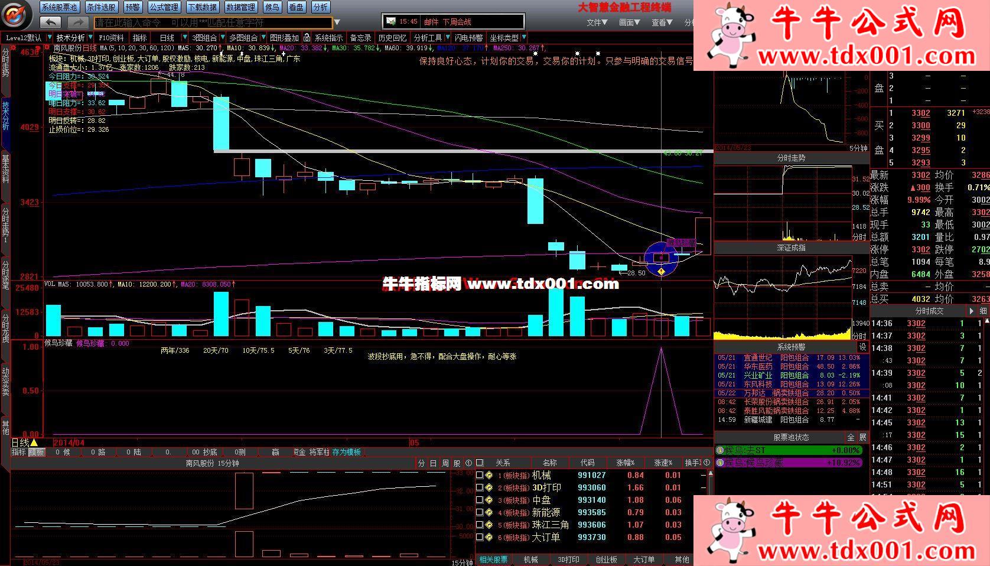Check the box for 机械 row
This screenshot has width=990, height=566.
(480, 475)
